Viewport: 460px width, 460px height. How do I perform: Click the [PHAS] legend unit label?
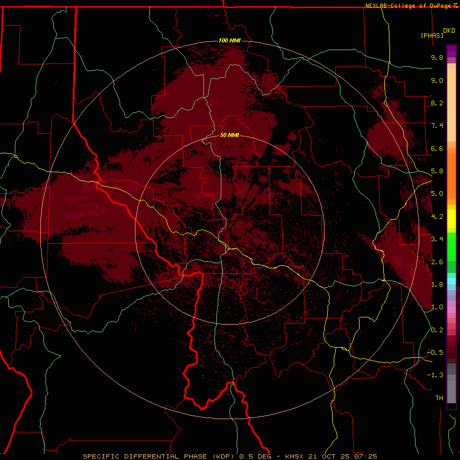pyautogui.click(x=432, y=35)
